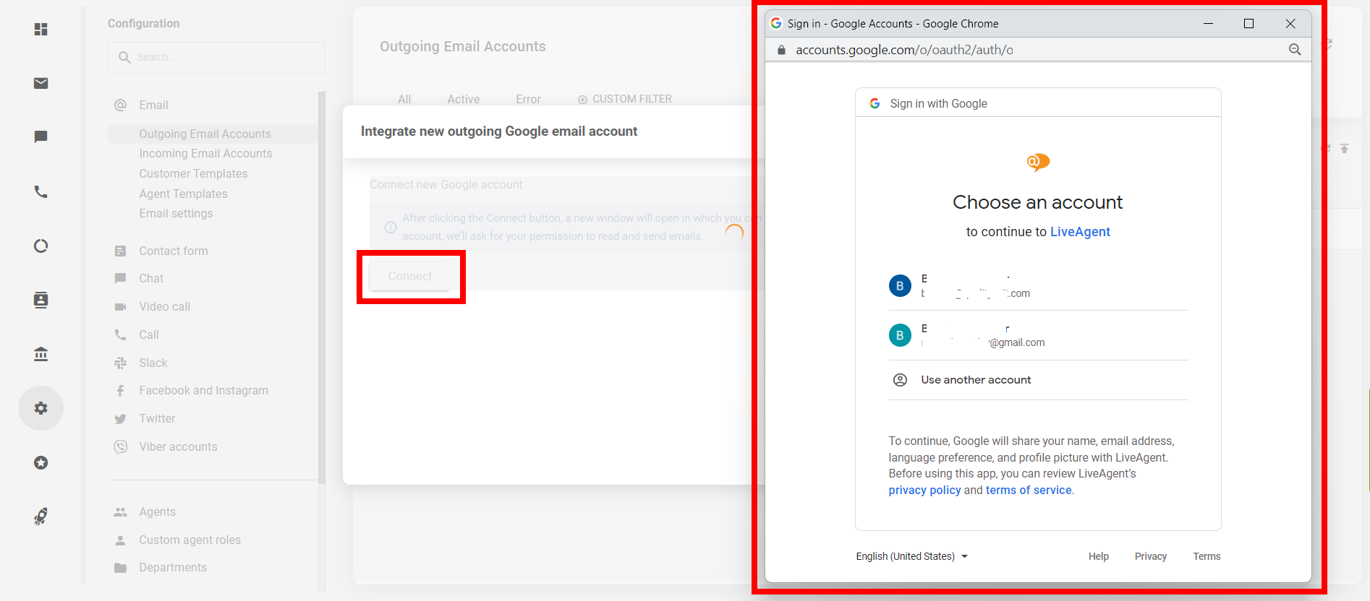Click the info icon in the Connect notice

point(391,227)
